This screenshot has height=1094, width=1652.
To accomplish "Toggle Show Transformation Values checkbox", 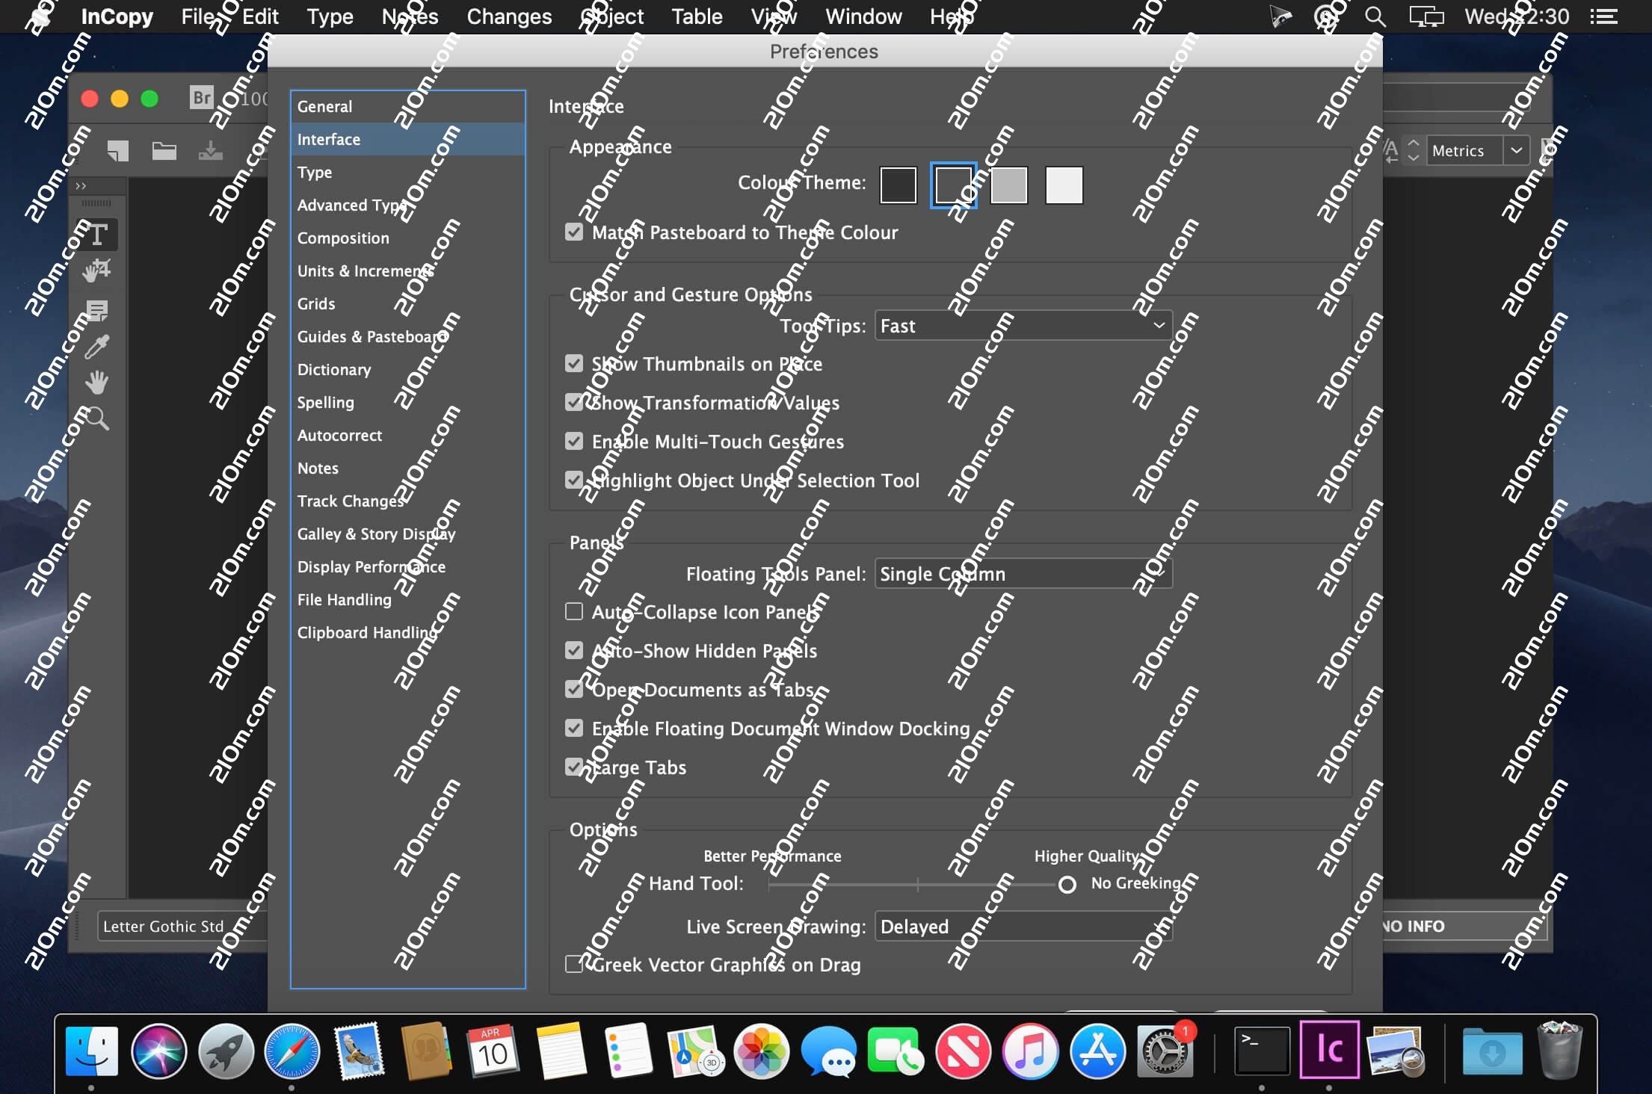I will tap(574, 402).
